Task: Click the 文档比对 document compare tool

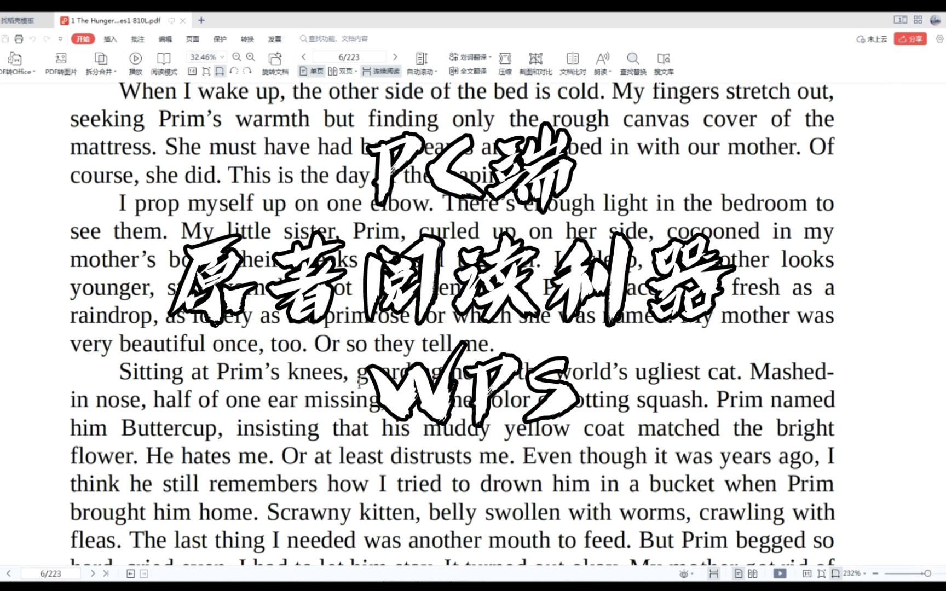Action: tap(573, 63)
